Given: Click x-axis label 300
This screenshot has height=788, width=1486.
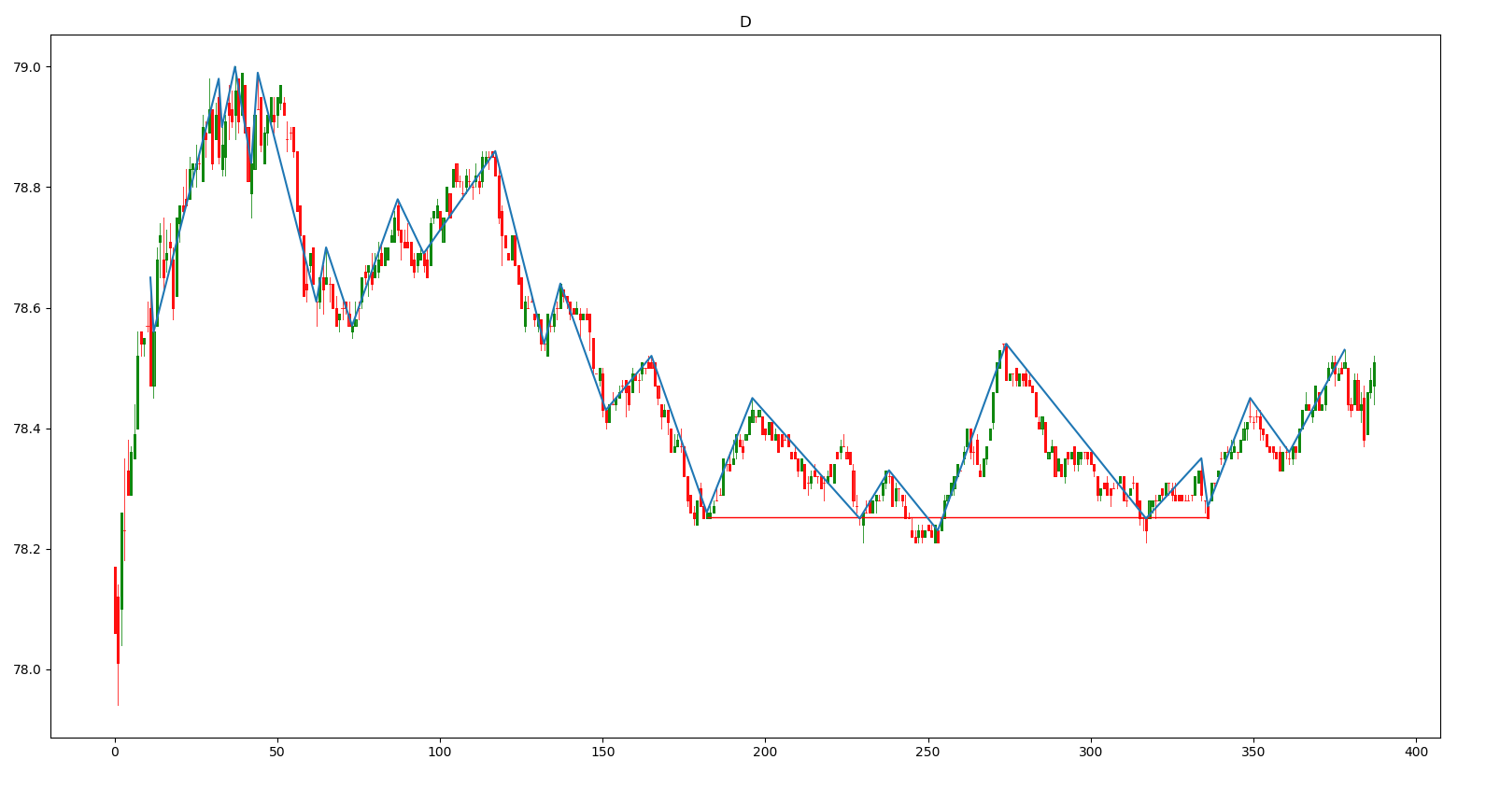Looking at the screenshot, I should pyautogui.click(x=1091, y=752).
